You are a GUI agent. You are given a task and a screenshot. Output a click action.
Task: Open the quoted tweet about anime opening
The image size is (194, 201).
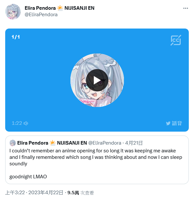97,160
